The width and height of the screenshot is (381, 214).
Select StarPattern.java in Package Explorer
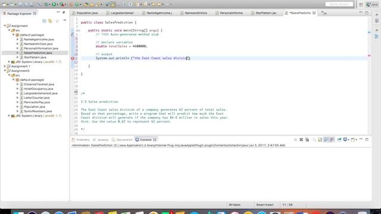pos(35,57)
